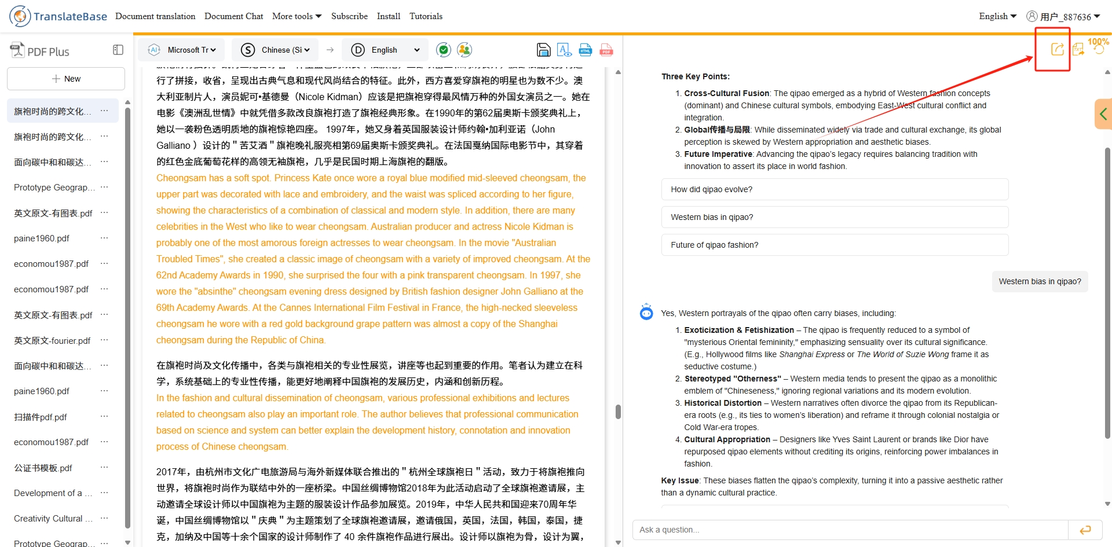Open Document Chat in top menu

click(234, 16)
